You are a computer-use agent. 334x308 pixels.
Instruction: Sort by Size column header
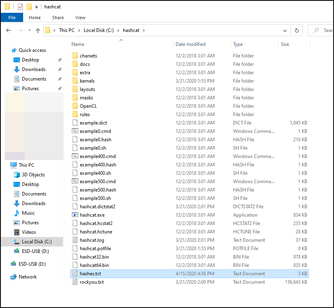pos(285,44)
